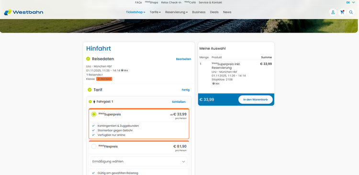Click Bearbeiten next to Reisedaten
This screenshot has height=175, width=359.
183,59
